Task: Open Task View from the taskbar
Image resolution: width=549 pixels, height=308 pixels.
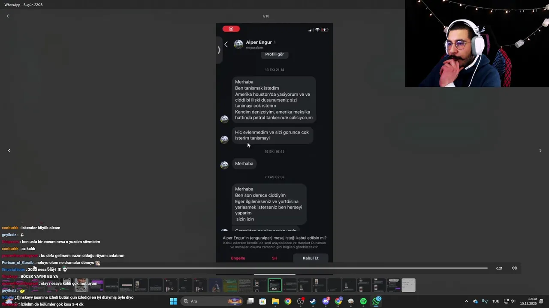Action: coord(250,301)
